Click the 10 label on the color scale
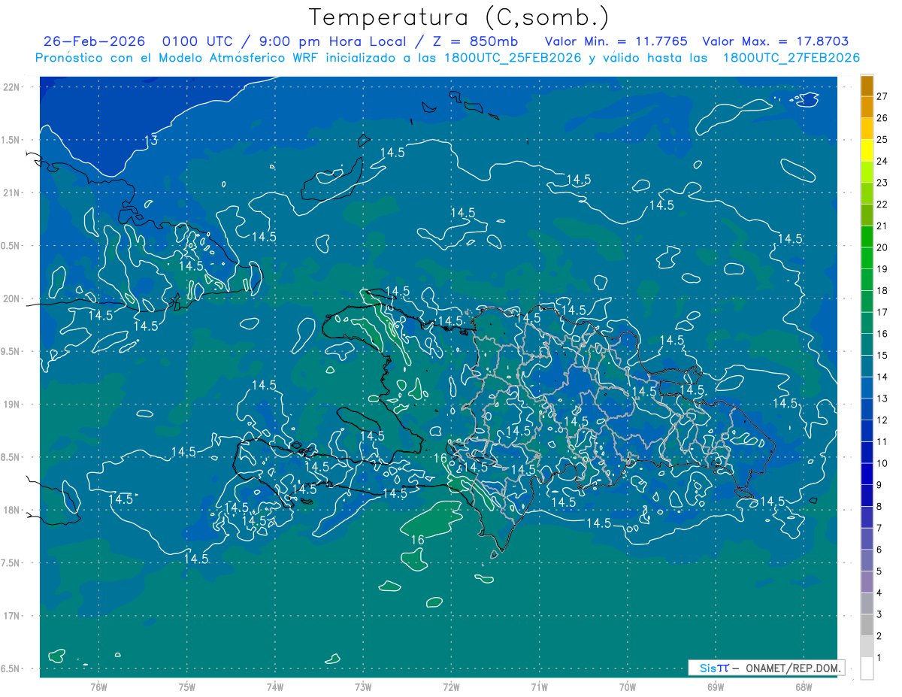This screenshot has height=697, width=902. (882, 463)
